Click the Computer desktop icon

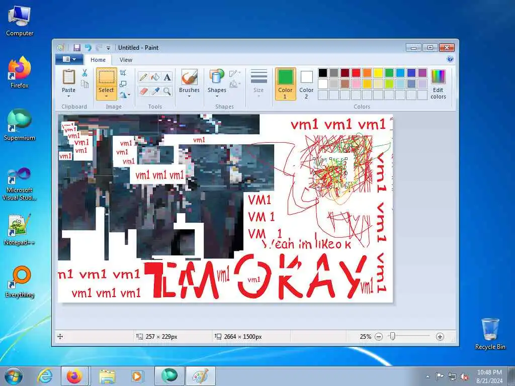coord(20,21)
